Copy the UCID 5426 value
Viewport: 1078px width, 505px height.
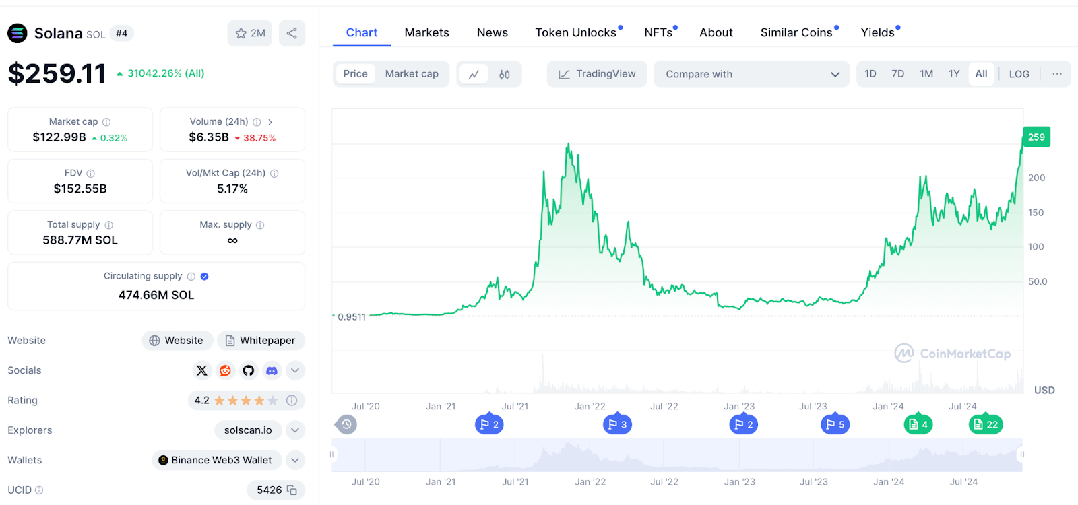coord(292,490)
